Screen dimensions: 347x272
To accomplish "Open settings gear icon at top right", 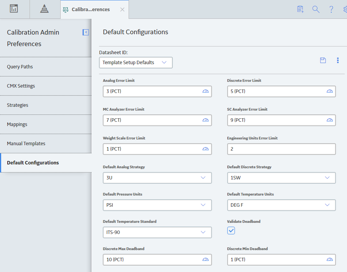I will [x=345, y=9].
